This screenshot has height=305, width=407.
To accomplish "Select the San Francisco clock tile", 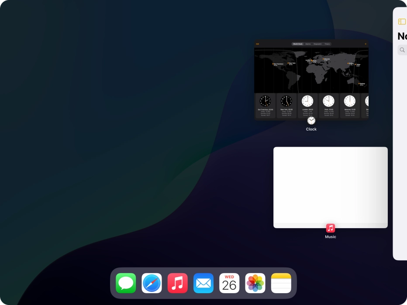I will 265,106.
